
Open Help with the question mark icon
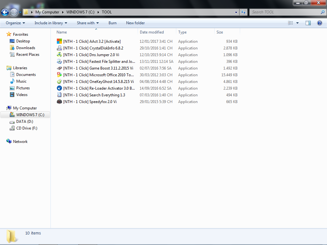[x=319, y=23]
